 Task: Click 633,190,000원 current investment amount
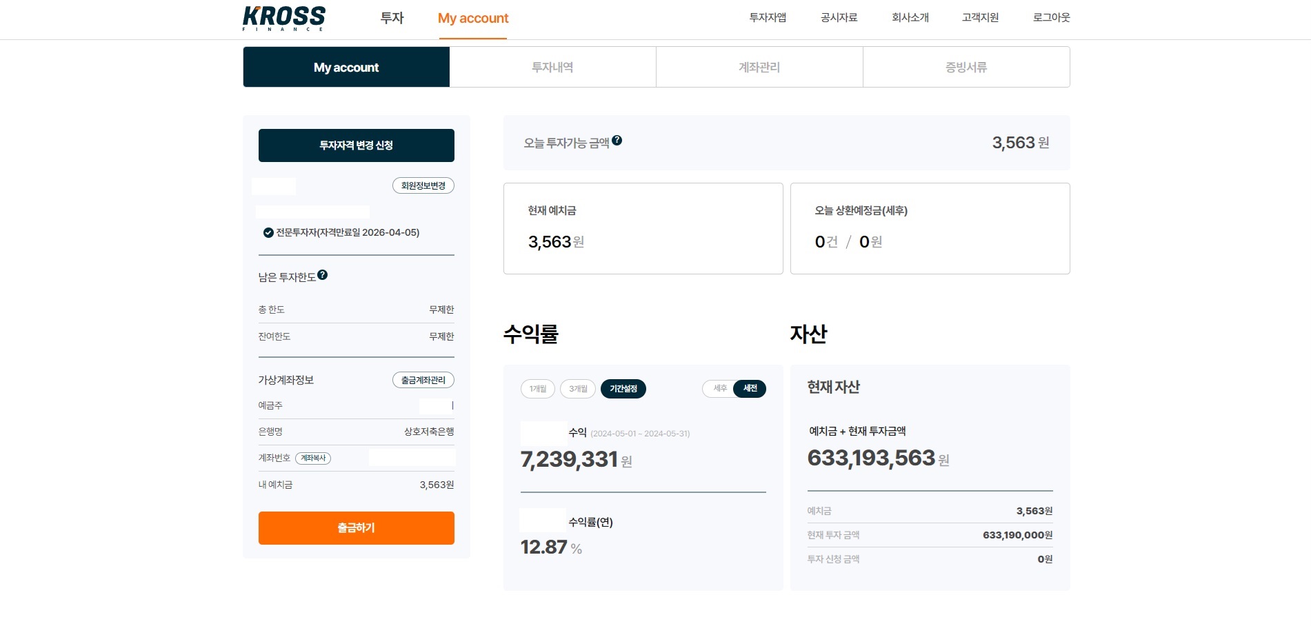(x=1018, y=535)
